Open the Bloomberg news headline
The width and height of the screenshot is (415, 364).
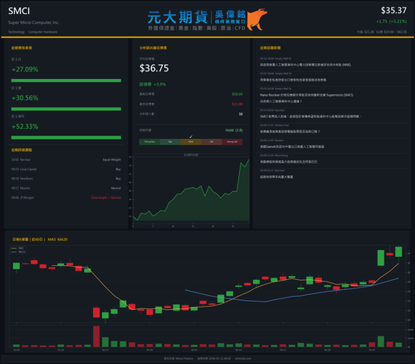coord(289,161)
